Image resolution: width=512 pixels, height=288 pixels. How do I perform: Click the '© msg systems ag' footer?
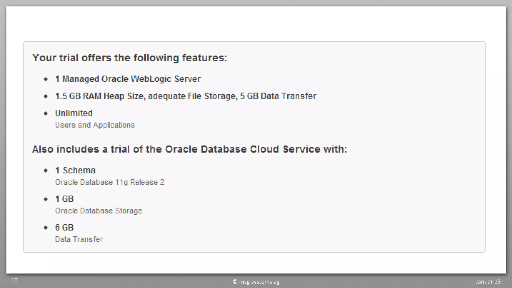[x=256, y=282]
